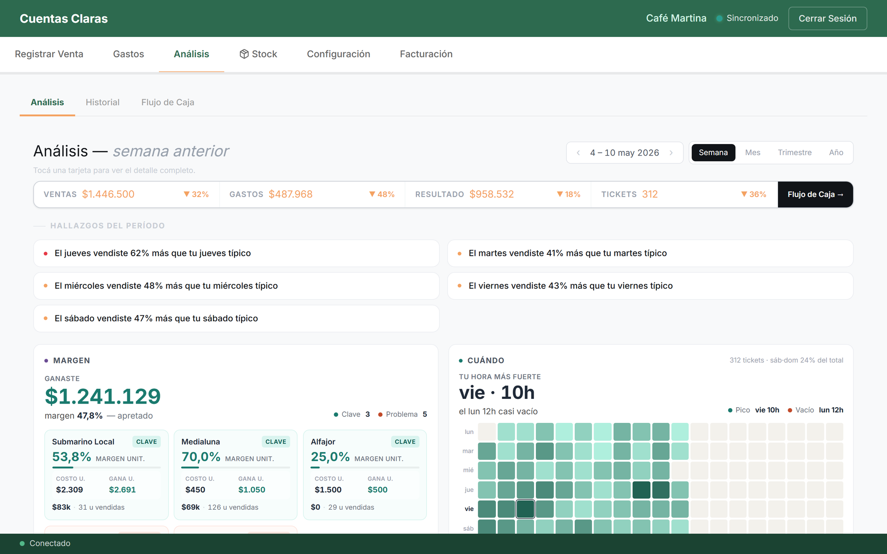This screenshot has width=887, height=554.
Task: Click the Cuentas Claras logo
Action: click(x=64, y=18)
